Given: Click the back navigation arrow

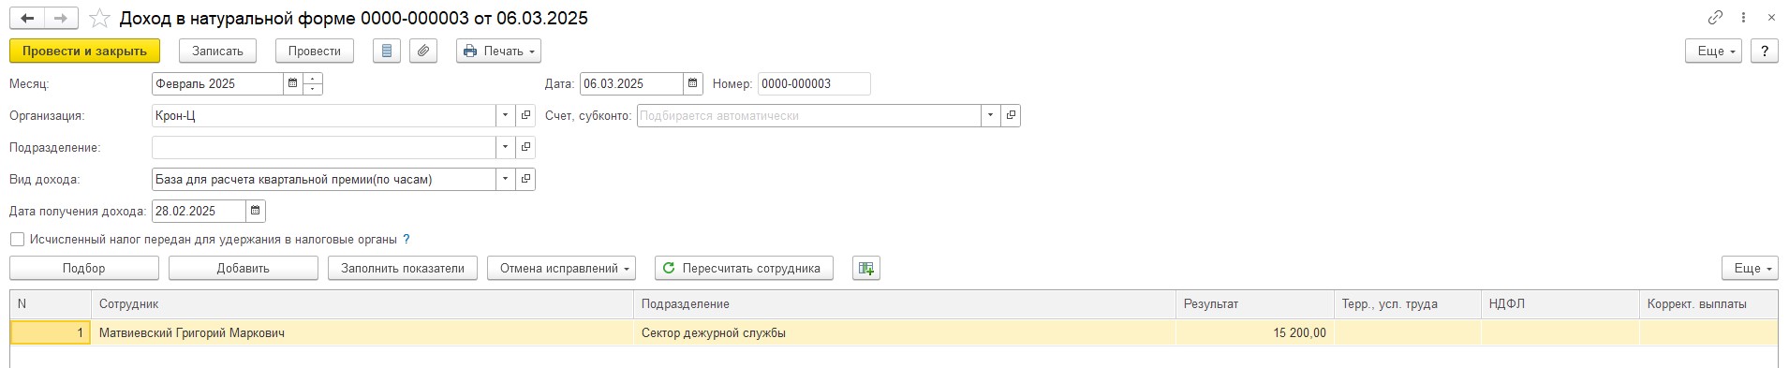Looking at the screenshot, I should [28, 18].
